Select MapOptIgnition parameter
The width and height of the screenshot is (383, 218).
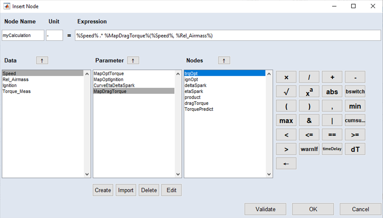134,80
